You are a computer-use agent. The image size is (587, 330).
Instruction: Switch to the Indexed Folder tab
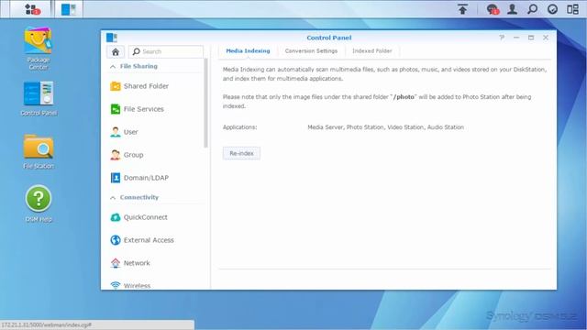[x=371, y=51]
